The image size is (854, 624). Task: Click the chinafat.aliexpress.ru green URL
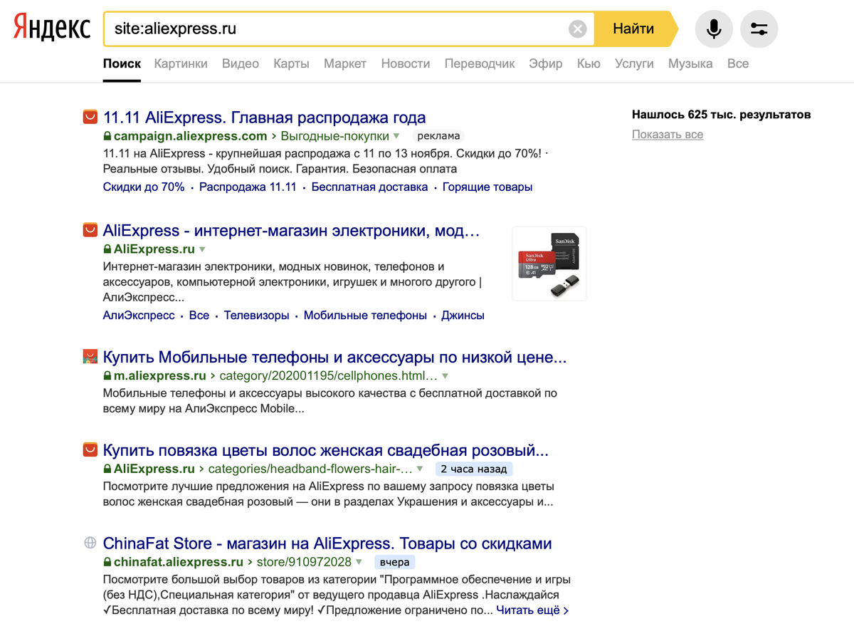click(x=179, y=562)
